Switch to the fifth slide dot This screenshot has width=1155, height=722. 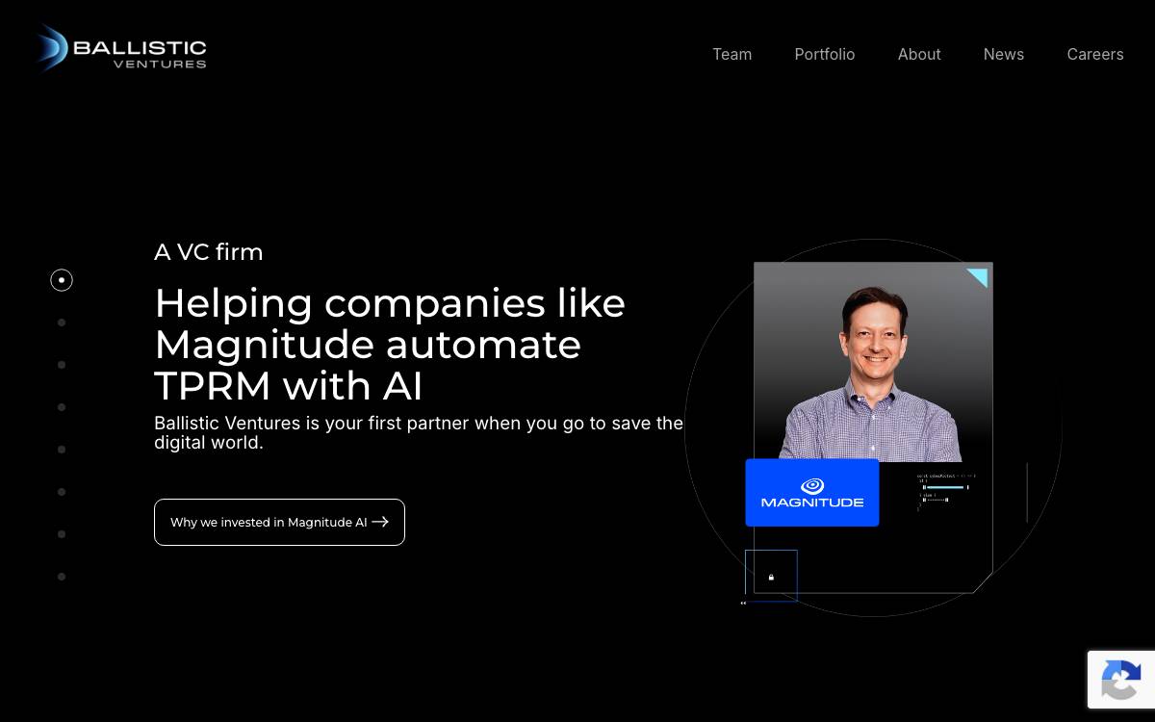[x=62, y=450]
